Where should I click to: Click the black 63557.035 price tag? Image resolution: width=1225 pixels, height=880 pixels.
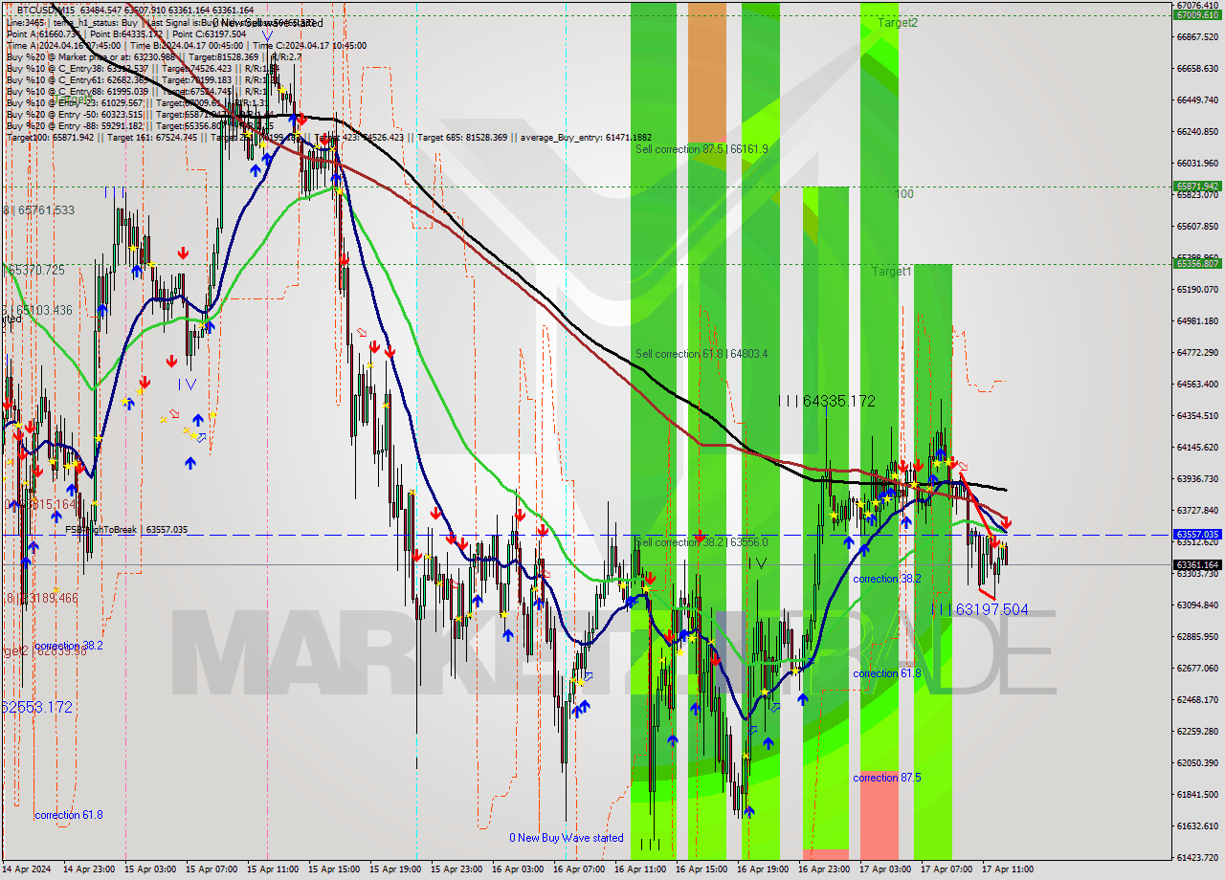(x=1197, y=535)
